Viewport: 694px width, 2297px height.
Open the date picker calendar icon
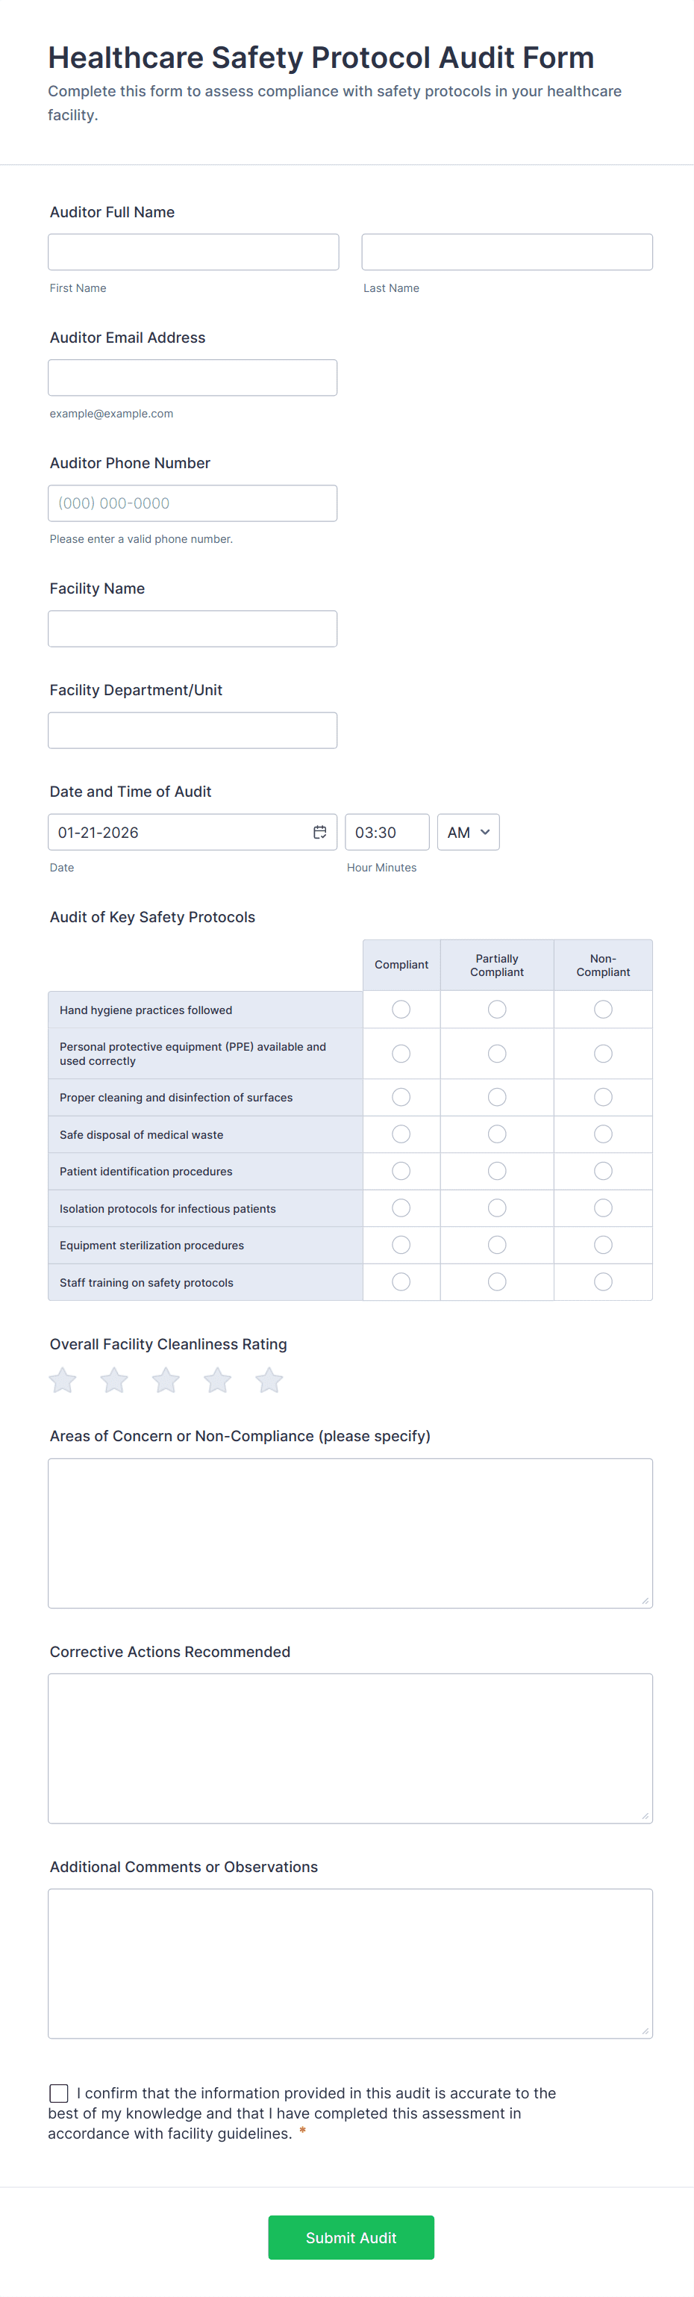319,831
